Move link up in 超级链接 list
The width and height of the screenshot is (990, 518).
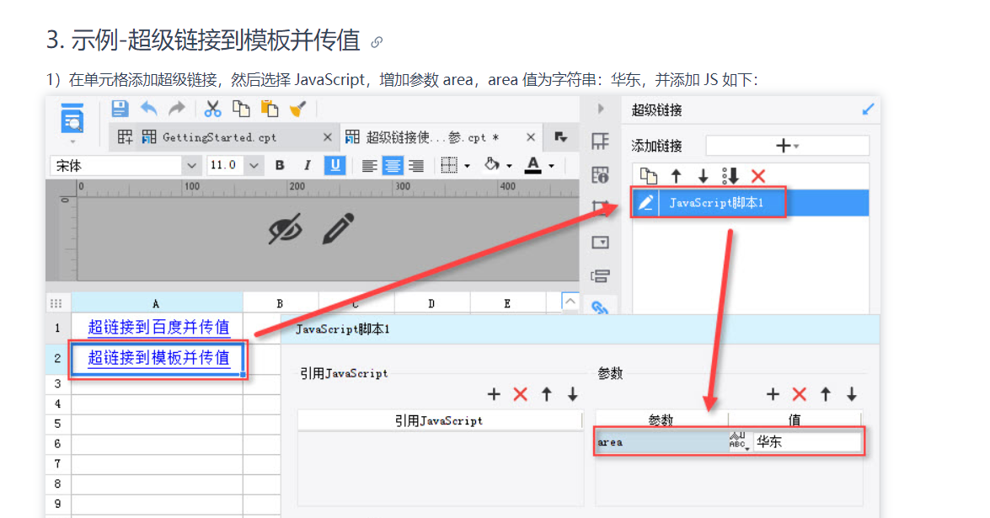tap(677, 176)
